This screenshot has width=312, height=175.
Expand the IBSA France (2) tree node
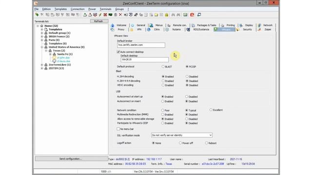[x=42, y=36]
